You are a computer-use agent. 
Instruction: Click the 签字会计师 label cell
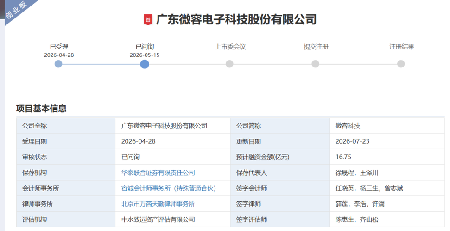click(280, 188)
